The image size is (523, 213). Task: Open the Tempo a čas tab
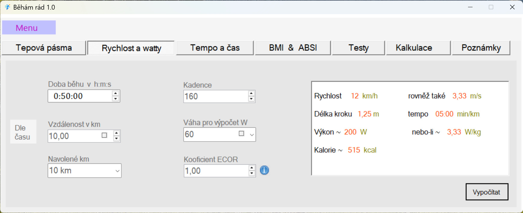click(215, 48)
